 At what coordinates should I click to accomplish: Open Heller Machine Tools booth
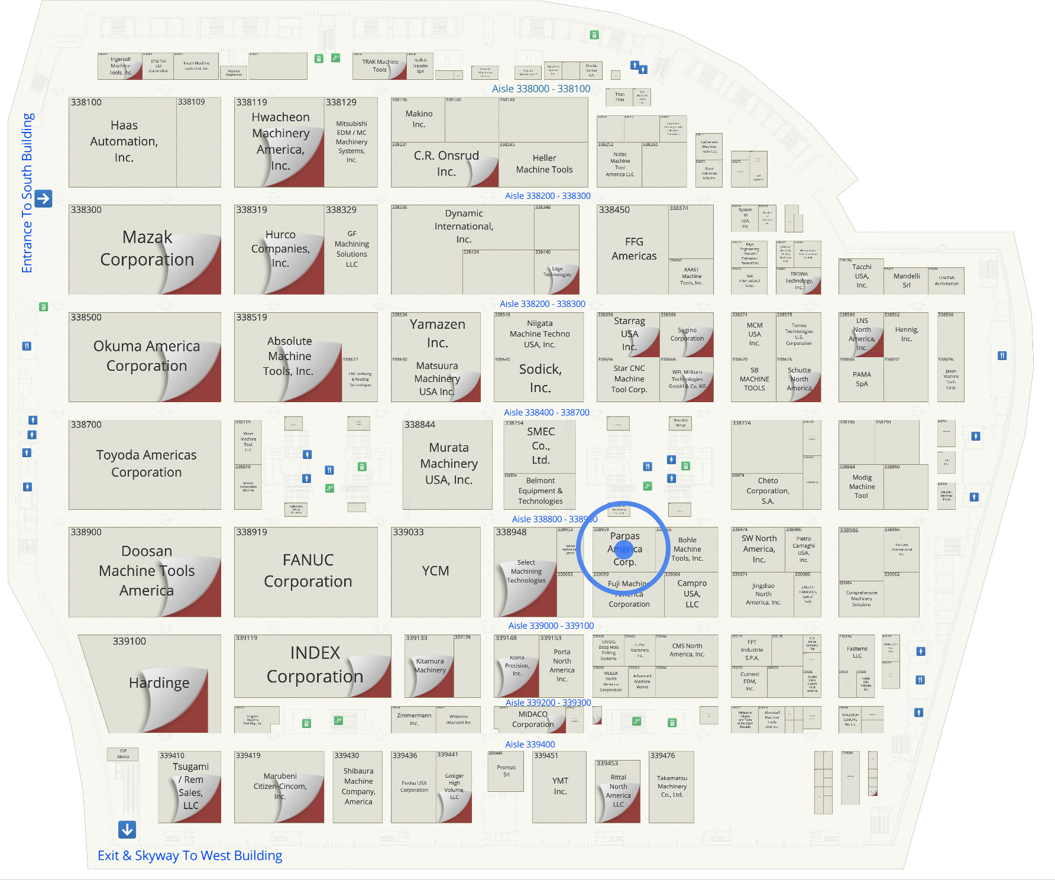coord(543,164)
